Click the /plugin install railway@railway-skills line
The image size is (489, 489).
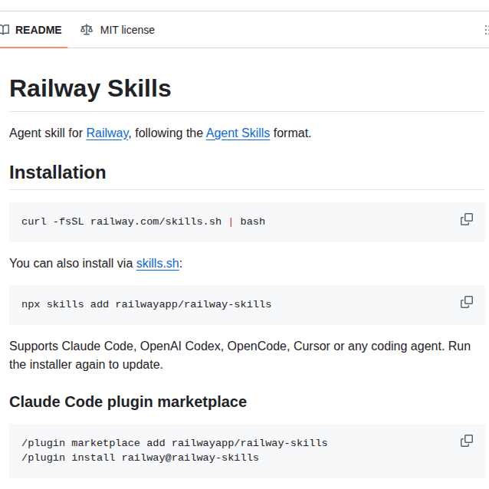140,458
